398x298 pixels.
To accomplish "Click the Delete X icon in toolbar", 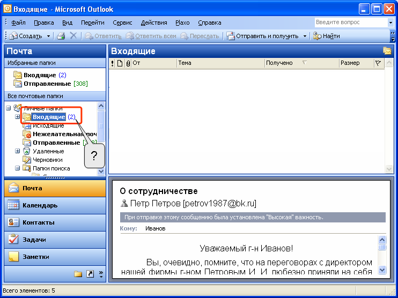I will (x=73, y=36).
